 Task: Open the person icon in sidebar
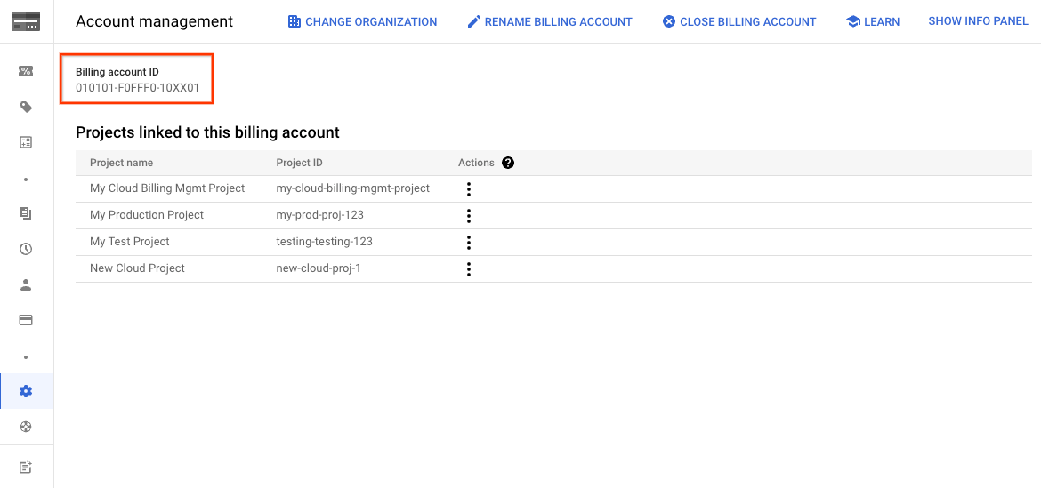[26, 284]
